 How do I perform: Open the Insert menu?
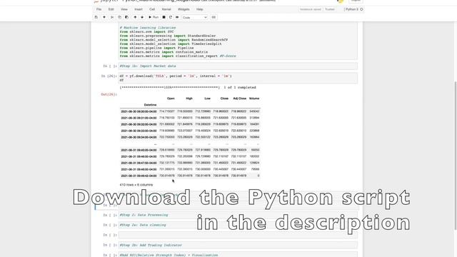tap(139, 9)
